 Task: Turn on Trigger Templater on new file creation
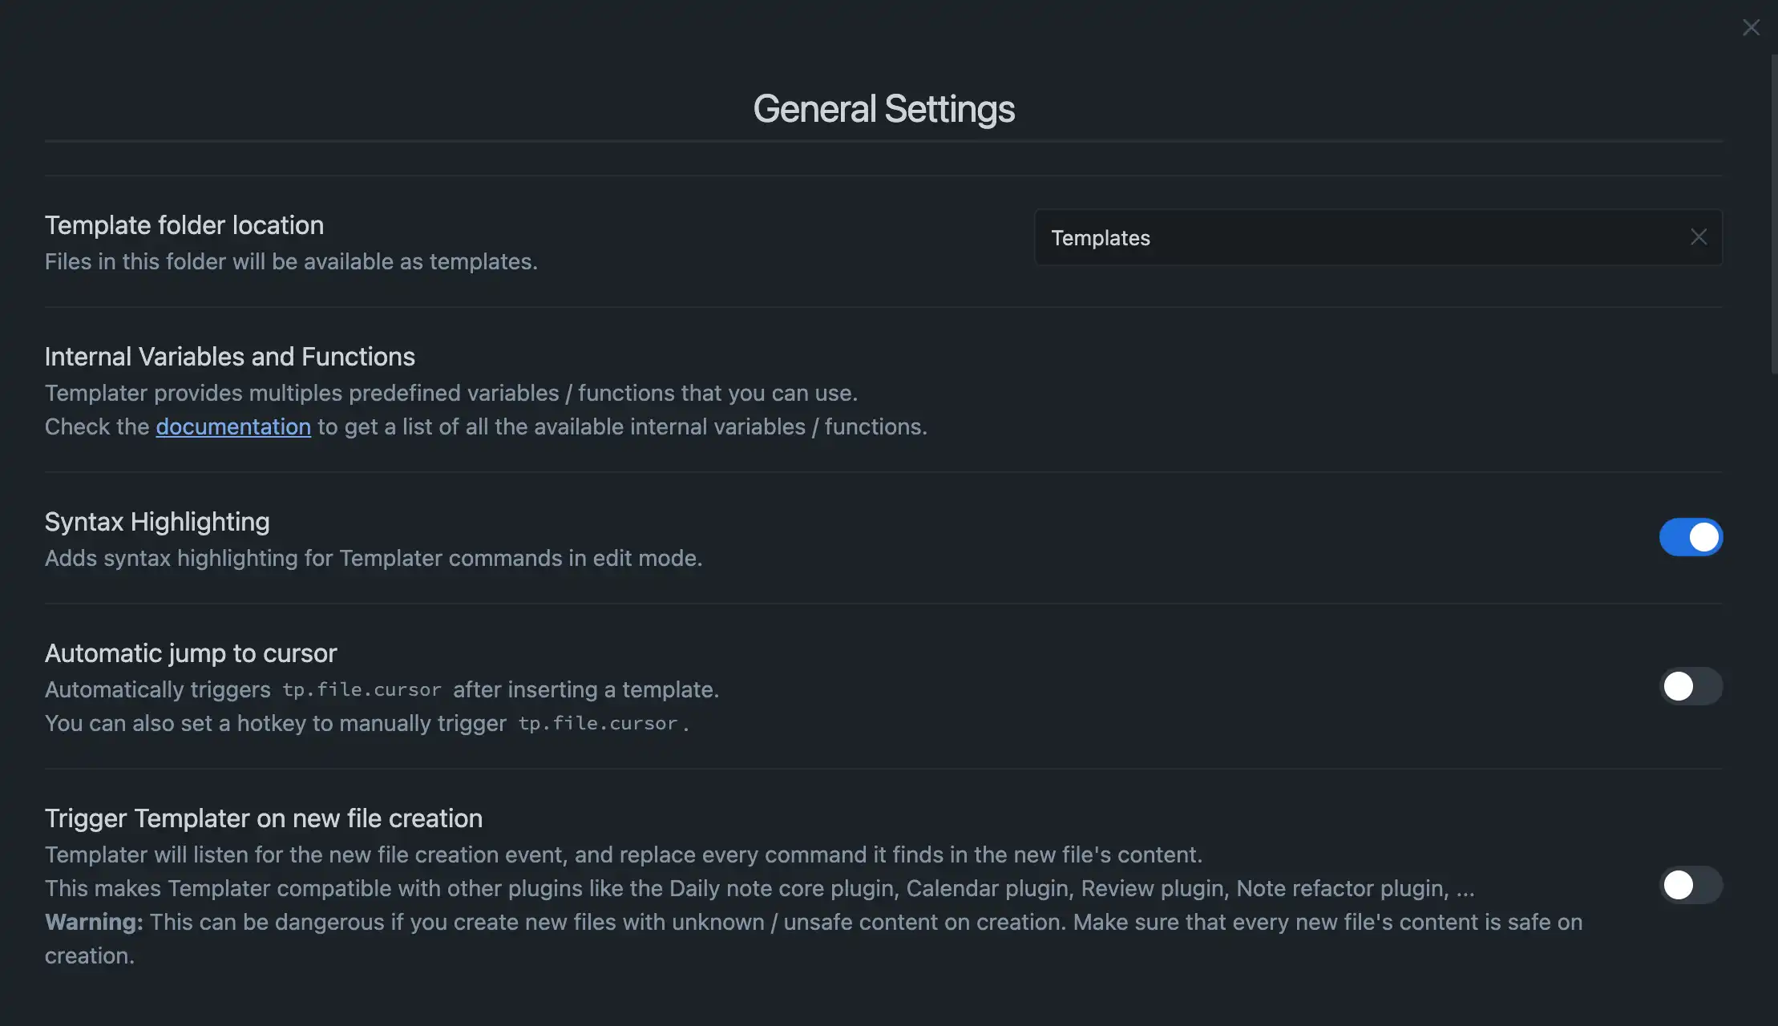[x=1691, y=885]
